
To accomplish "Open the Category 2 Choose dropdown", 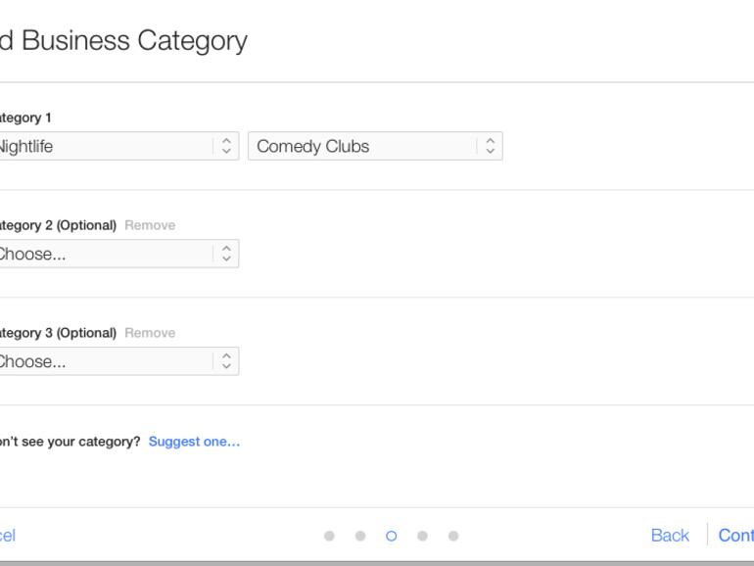I will coord(103,254).
